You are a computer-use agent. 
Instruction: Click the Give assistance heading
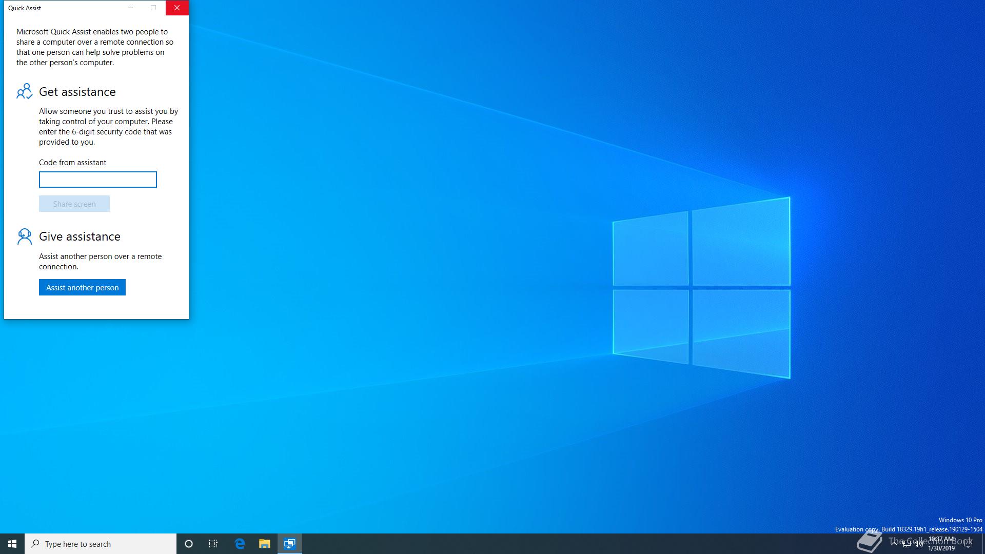pos(80,236)
